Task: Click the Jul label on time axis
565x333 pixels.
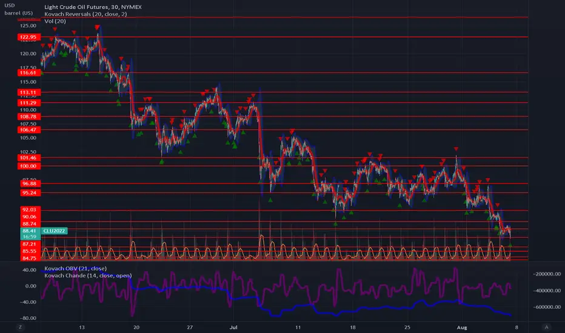Action: point(233,327)
